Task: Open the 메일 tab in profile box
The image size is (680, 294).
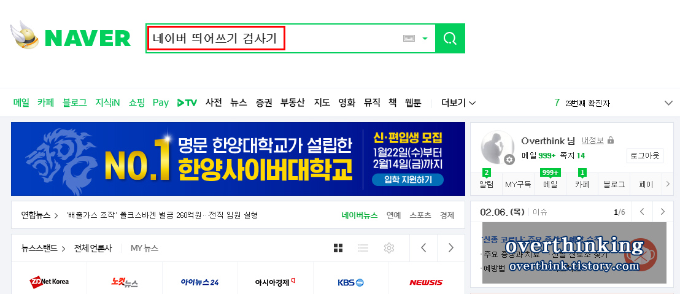Action: tap(551, 184)
